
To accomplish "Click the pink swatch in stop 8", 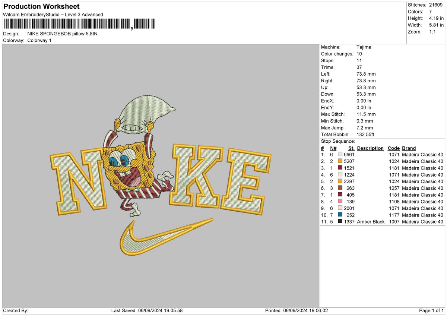I will pyautogui.click(x=340, y=202).
